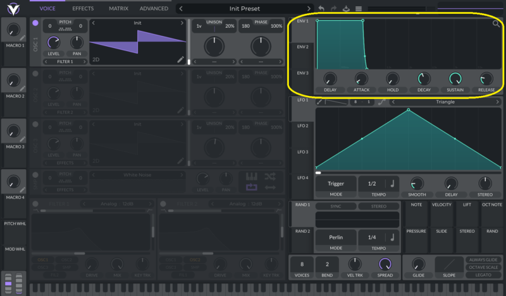The height and width of the screenshot is (296, 506).
Task: Select the ENV 2 envelope
Action: pyautogui.click(x=302, y=47)
